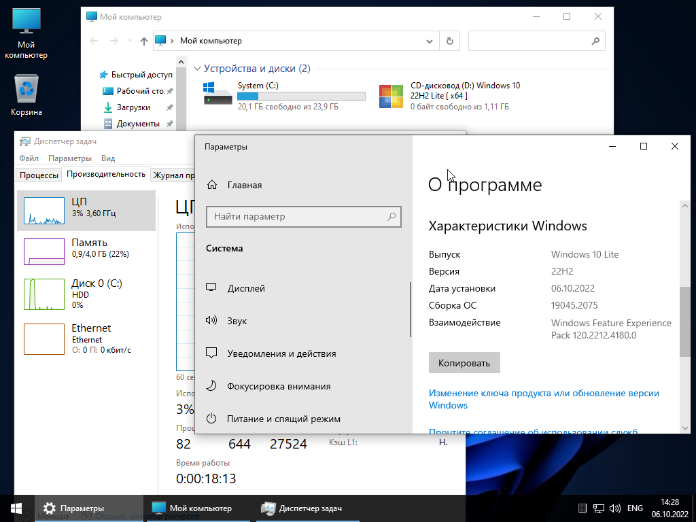Go forward in the Explorer window

coord(114,41)
